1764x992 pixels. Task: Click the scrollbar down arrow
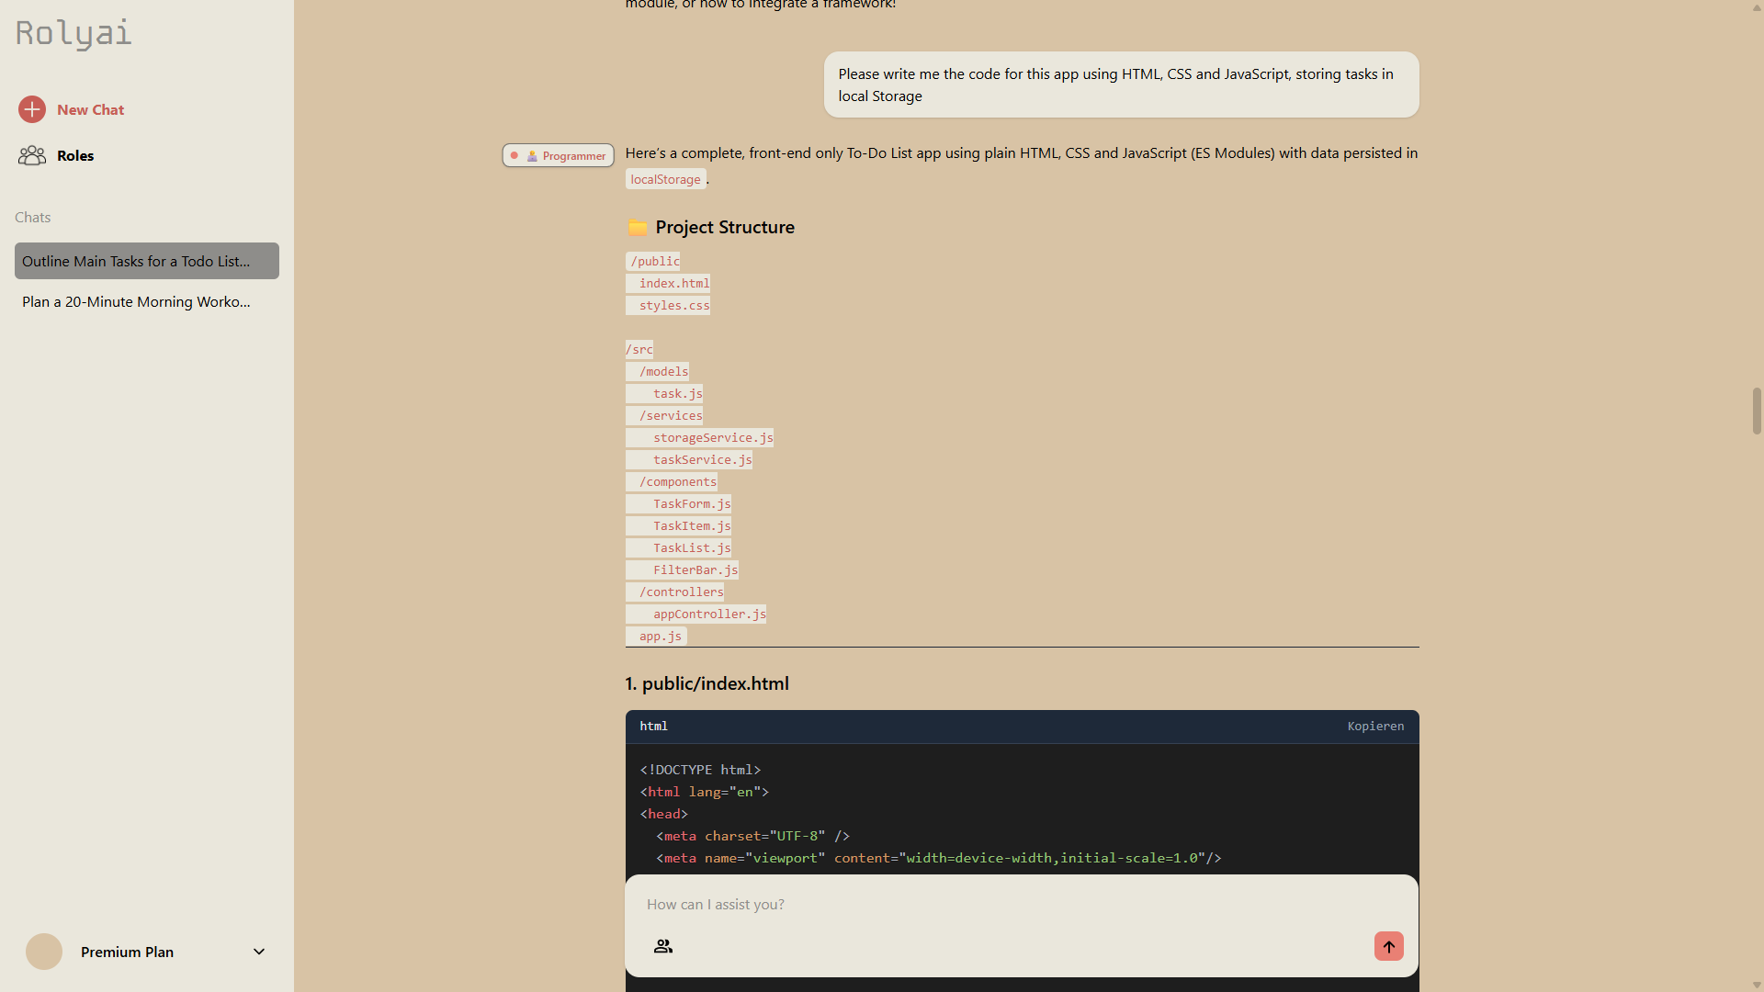(1757, 985)
